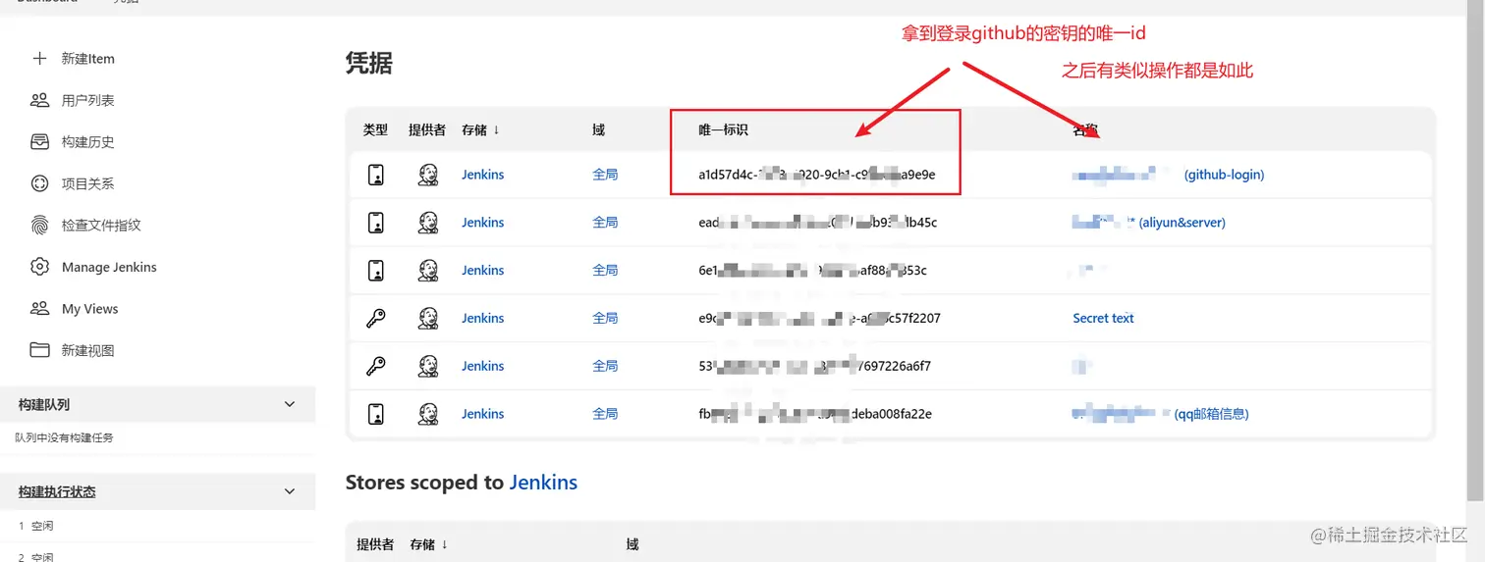Viewport: 1485px width, 562px height.
Task: Open Jenkins link in Stores scoped to heading
Action: [543, 483]
